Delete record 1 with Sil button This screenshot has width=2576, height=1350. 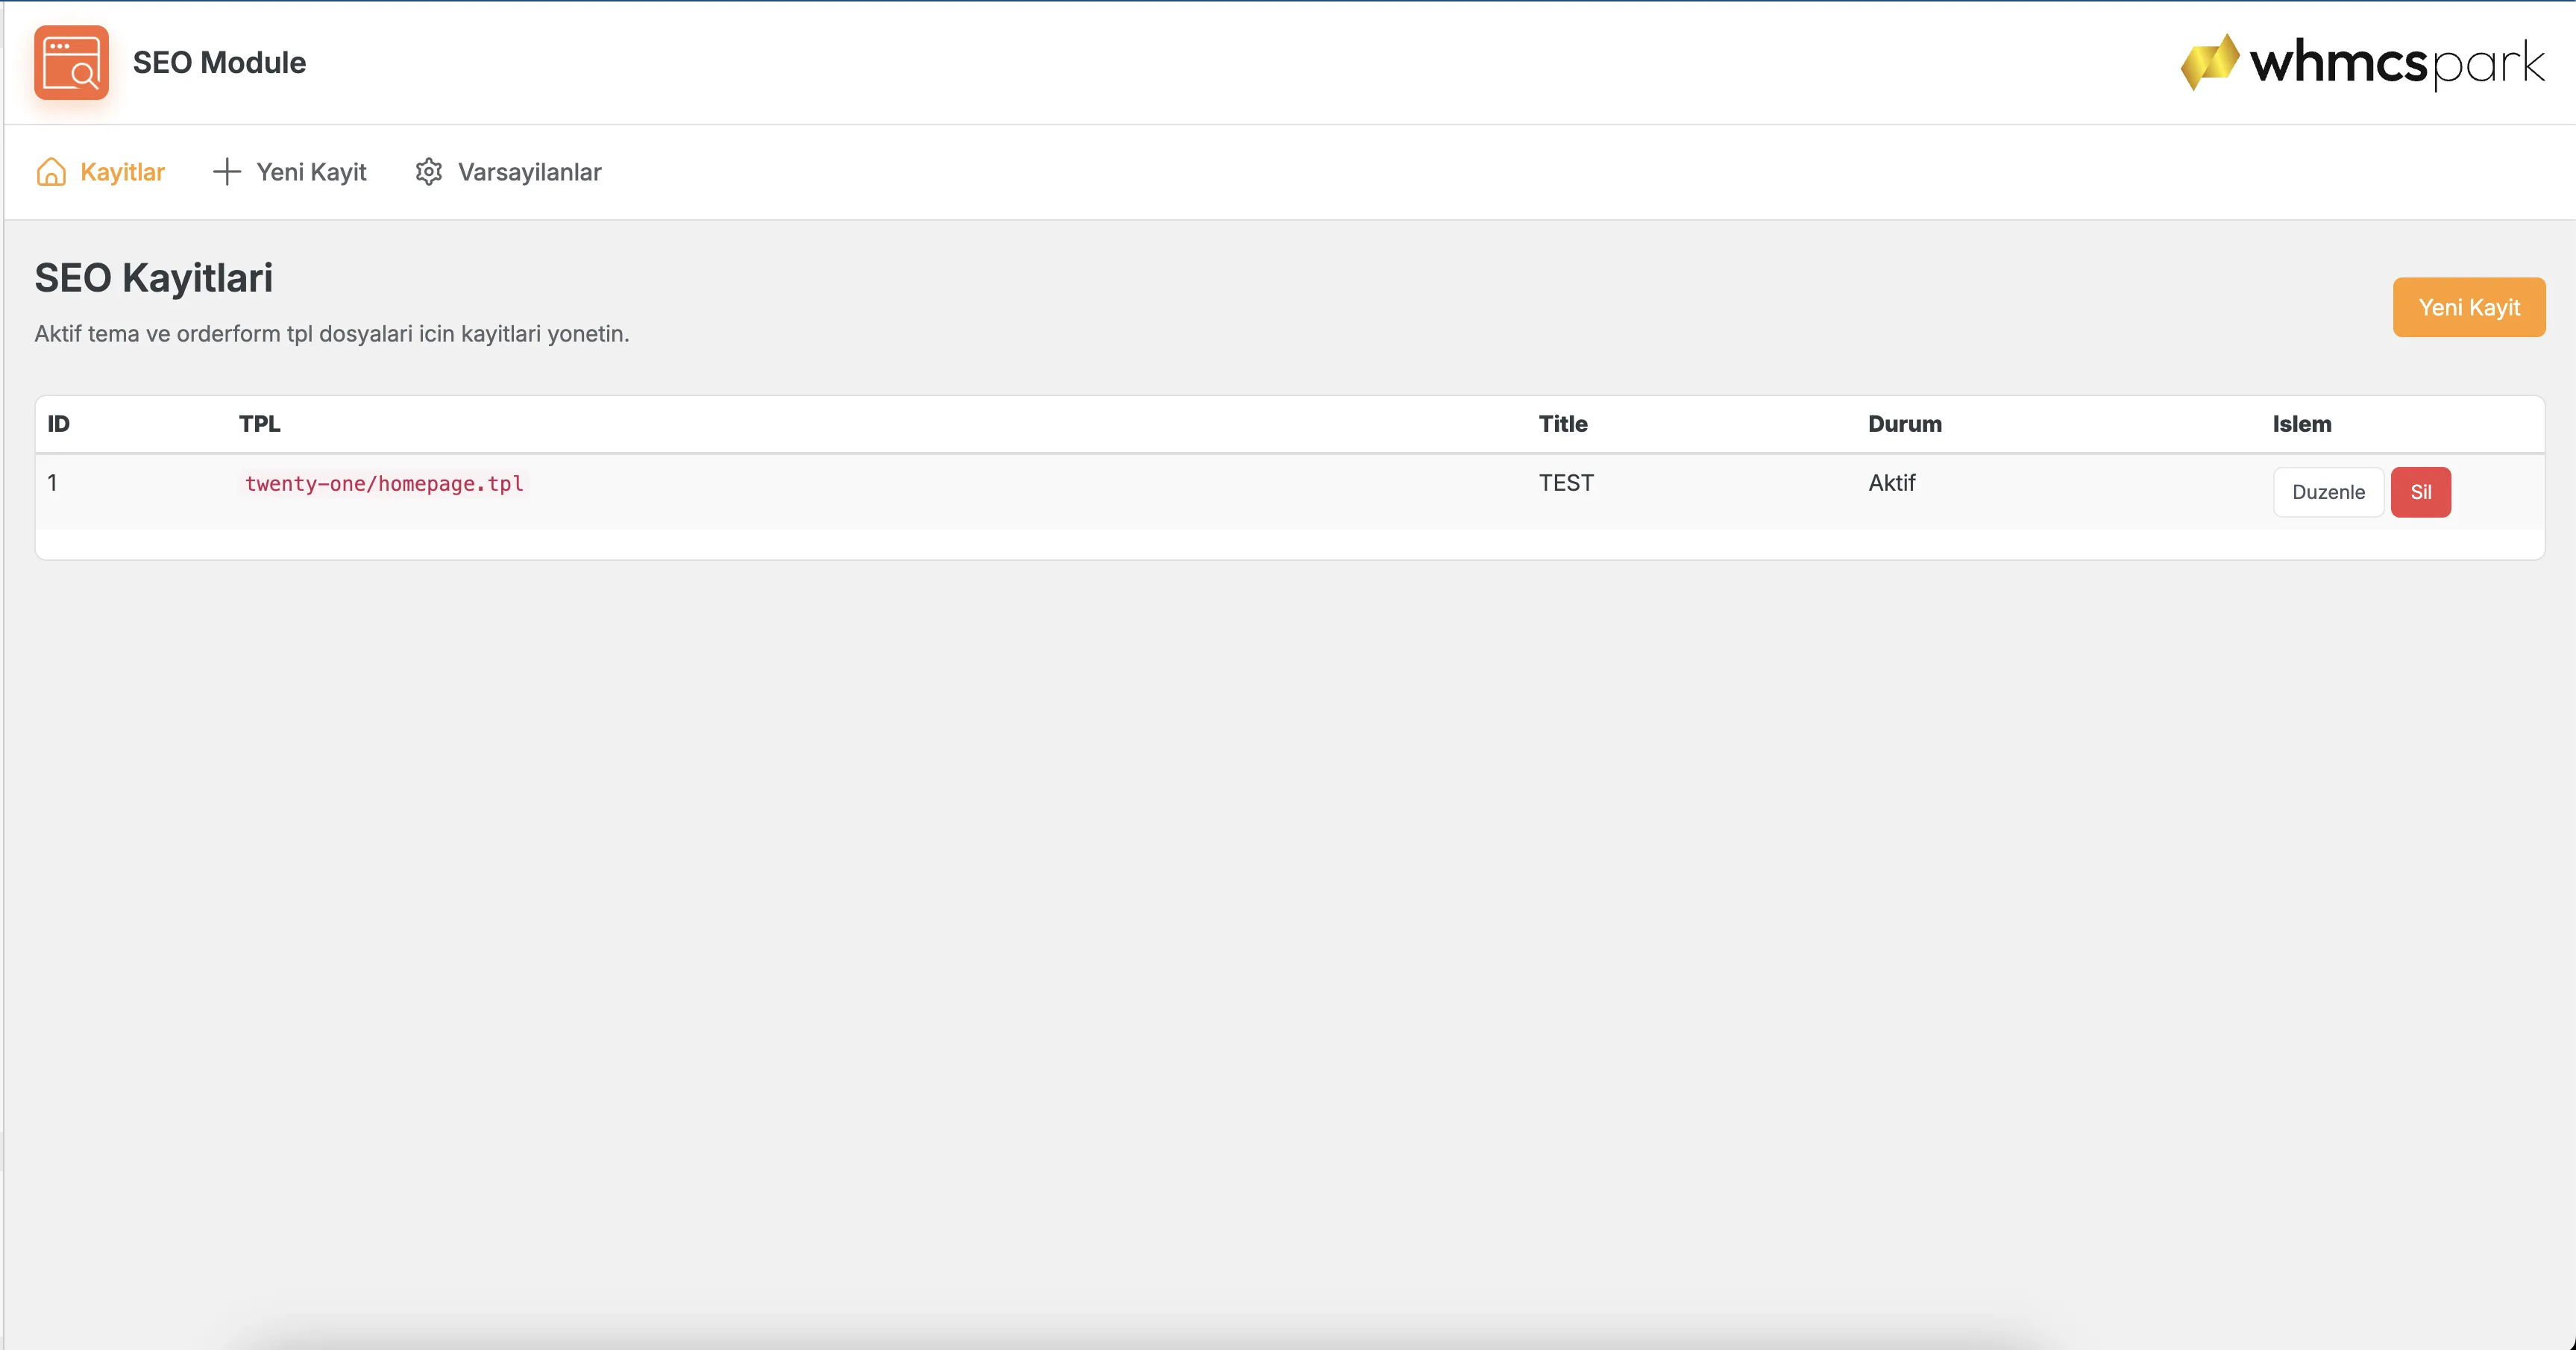pos(2420,492)
